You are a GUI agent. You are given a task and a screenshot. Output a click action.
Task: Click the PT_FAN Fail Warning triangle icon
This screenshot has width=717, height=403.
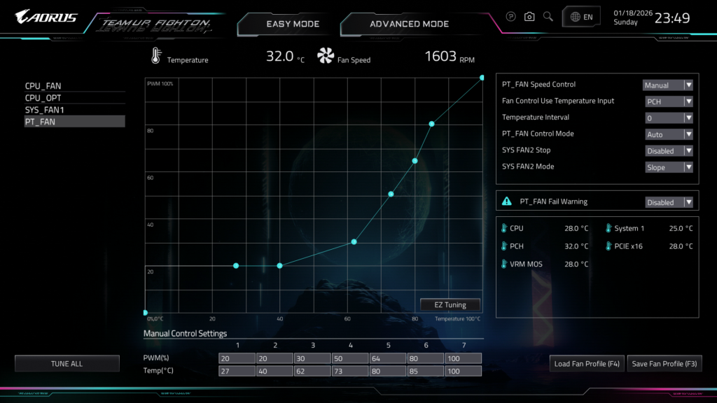507,201
